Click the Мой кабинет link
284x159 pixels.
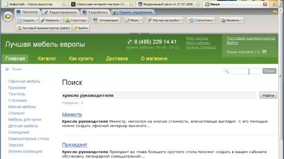(x=198, y=43)
